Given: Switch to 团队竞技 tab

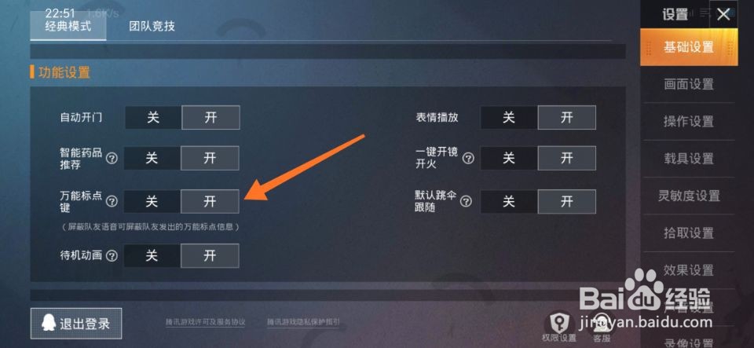Looking at the screenshot, I should coord(152,26).
